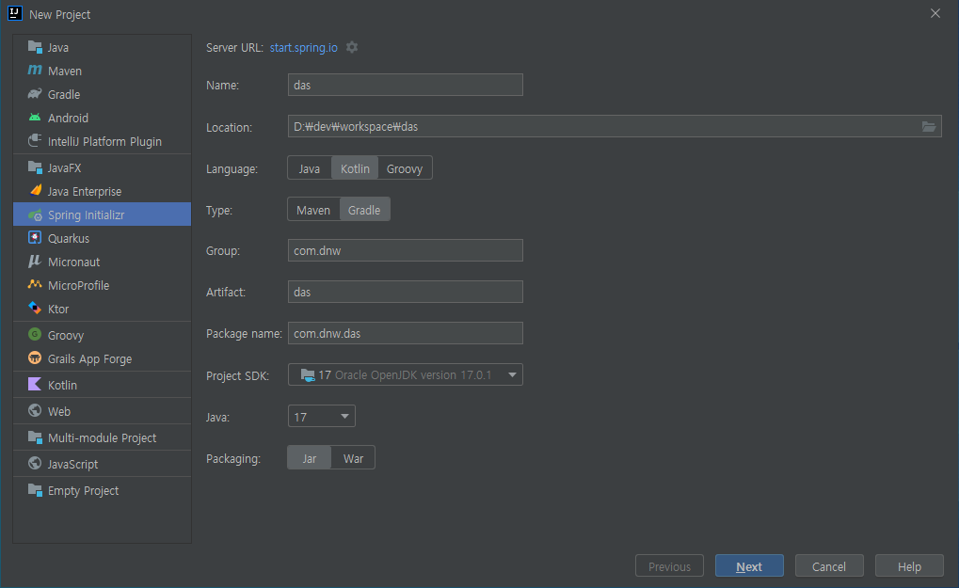Click the IntelliJ Platform Plugin icon
Viewport: 959px width, 588px height.
tap(35, 140)
